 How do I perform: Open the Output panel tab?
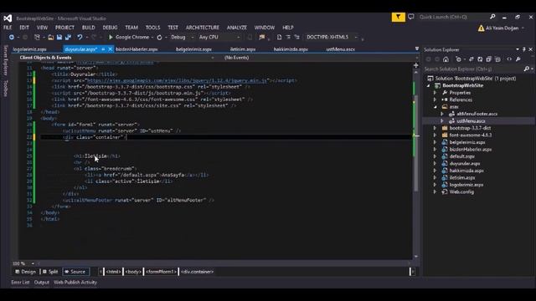point(42,283)
